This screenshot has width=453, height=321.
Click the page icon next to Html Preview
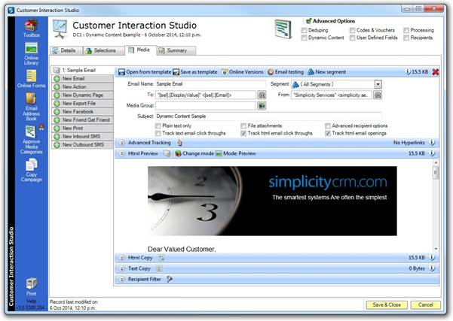[x=167, y=153]
